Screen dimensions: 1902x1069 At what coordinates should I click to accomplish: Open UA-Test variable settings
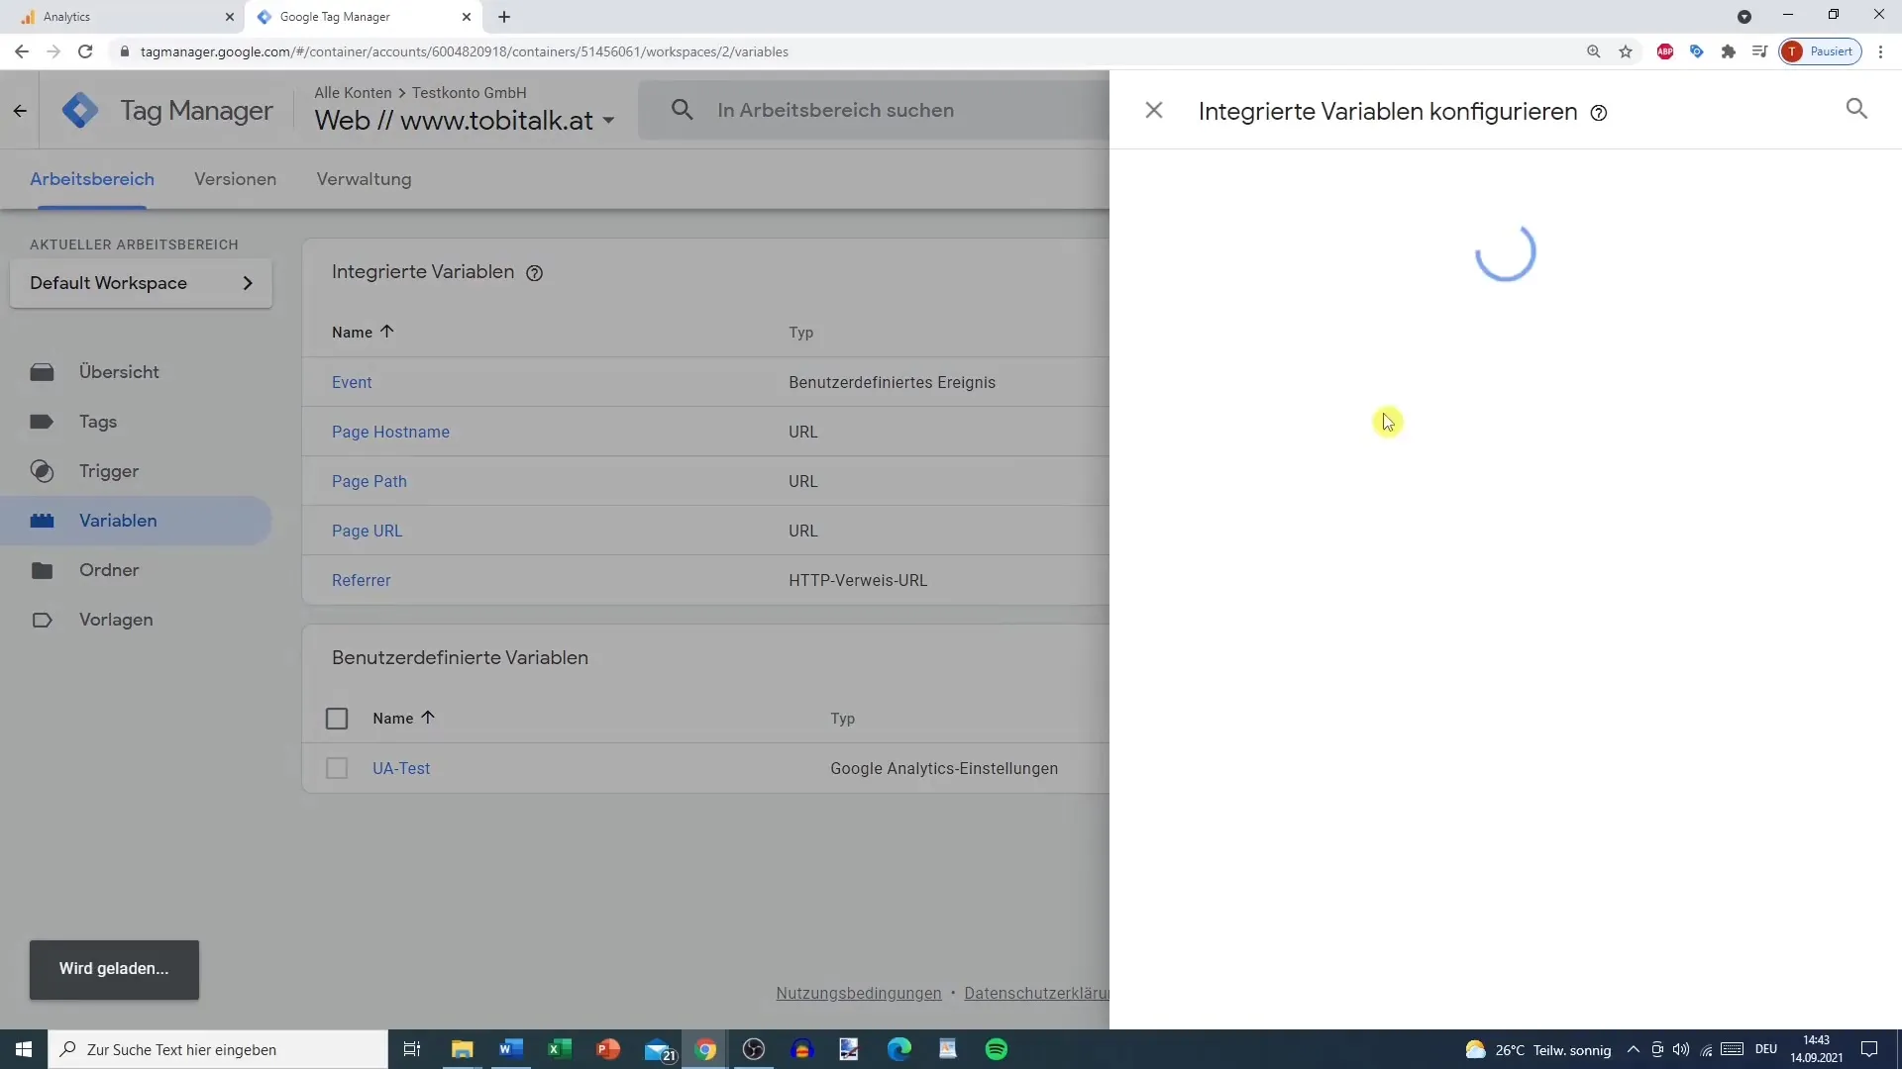click(x=401, y=767)
